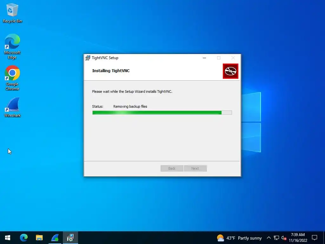Close the TightVNC Setup window
Image resolution: width=325 pixels, height=244 pixels.
(233, 58)
